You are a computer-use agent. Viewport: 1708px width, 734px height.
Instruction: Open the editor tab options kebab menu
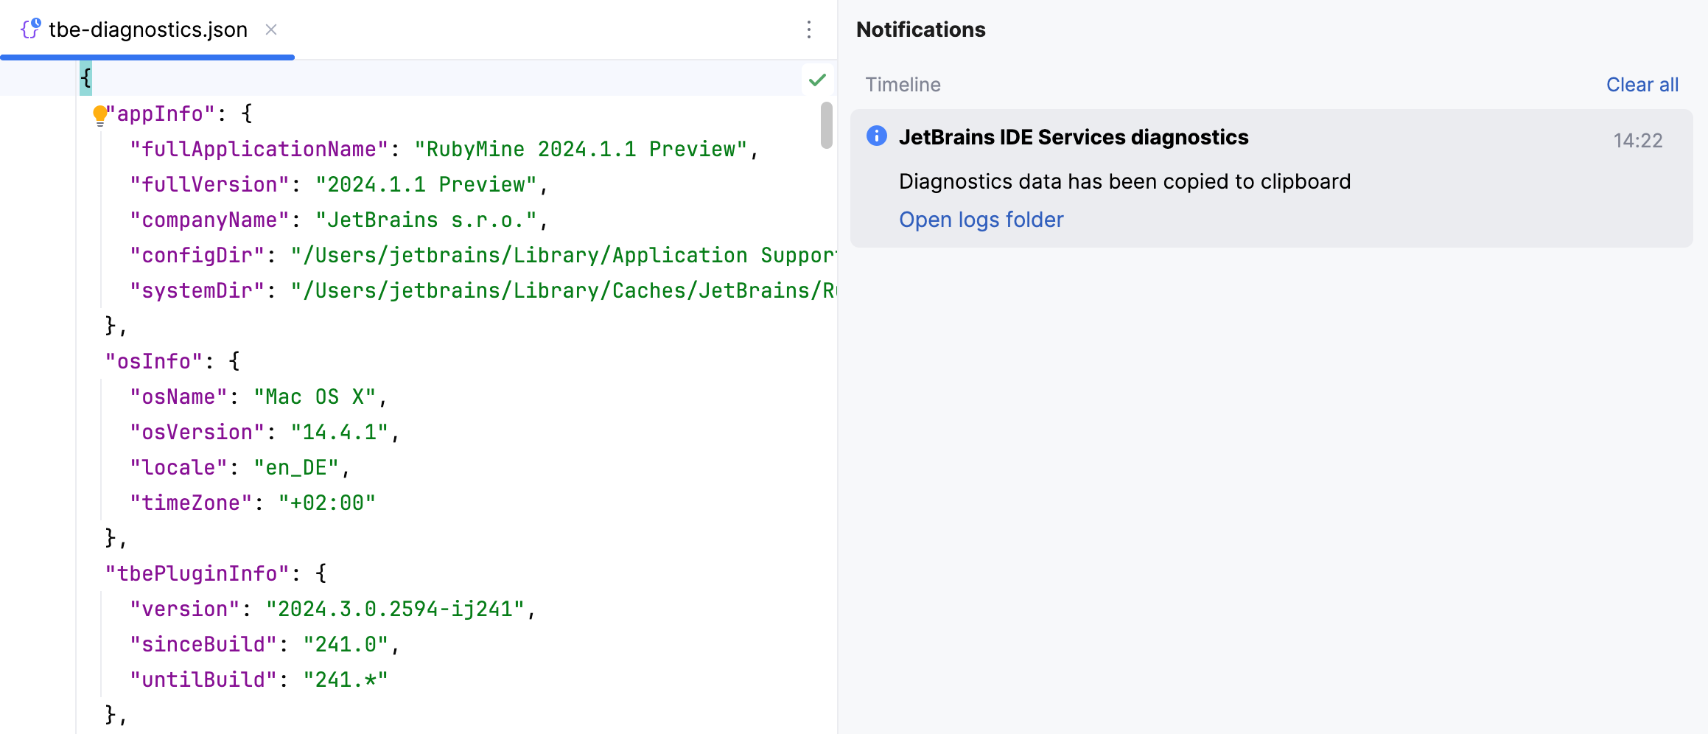(x=809, y=29)
